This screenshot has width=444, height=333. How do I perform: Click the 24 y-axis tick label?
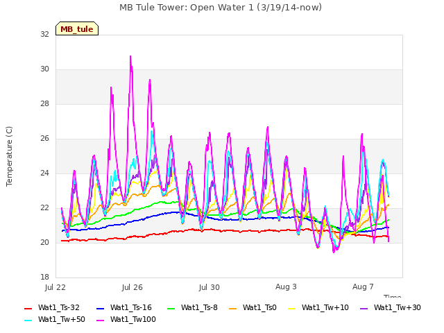pyautogui.click(x=44, y=173)
